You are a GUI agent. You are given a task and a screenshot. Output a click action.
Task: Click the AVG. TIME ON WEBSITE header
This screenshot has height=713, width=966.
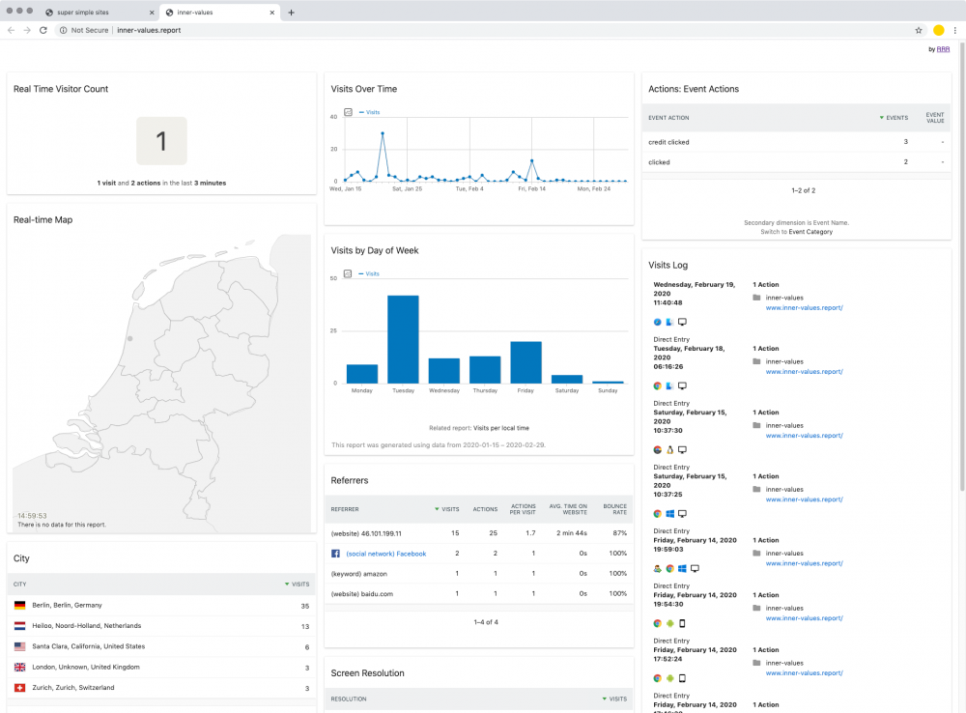click(568, 509)
